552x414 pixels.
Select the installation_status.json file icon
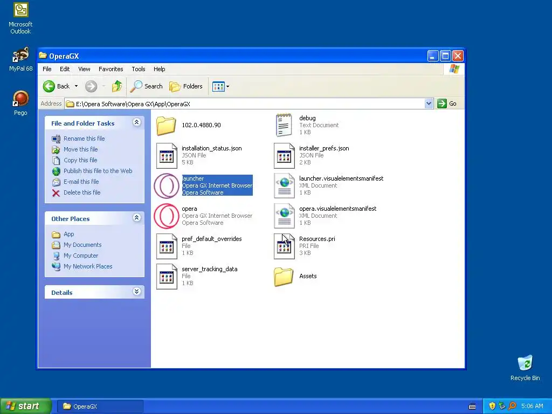[167, 156]
